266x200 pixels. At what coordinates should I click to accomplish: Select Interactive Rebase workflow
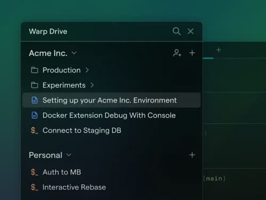[112, 187]
